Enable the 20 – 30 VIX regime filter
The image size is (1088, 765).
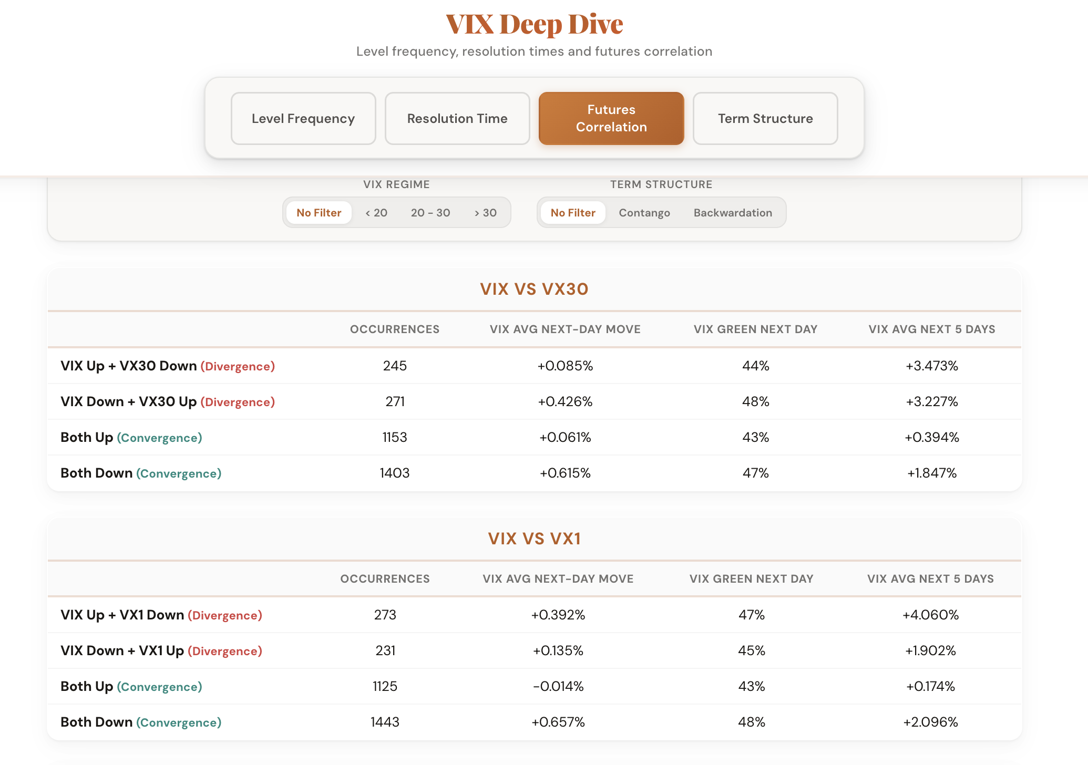tap(430, 212)
